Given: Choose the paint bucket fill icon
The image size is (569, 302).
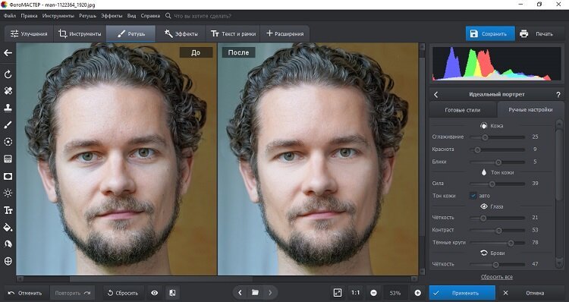Looking at the screenshot, I should [8, 228].
